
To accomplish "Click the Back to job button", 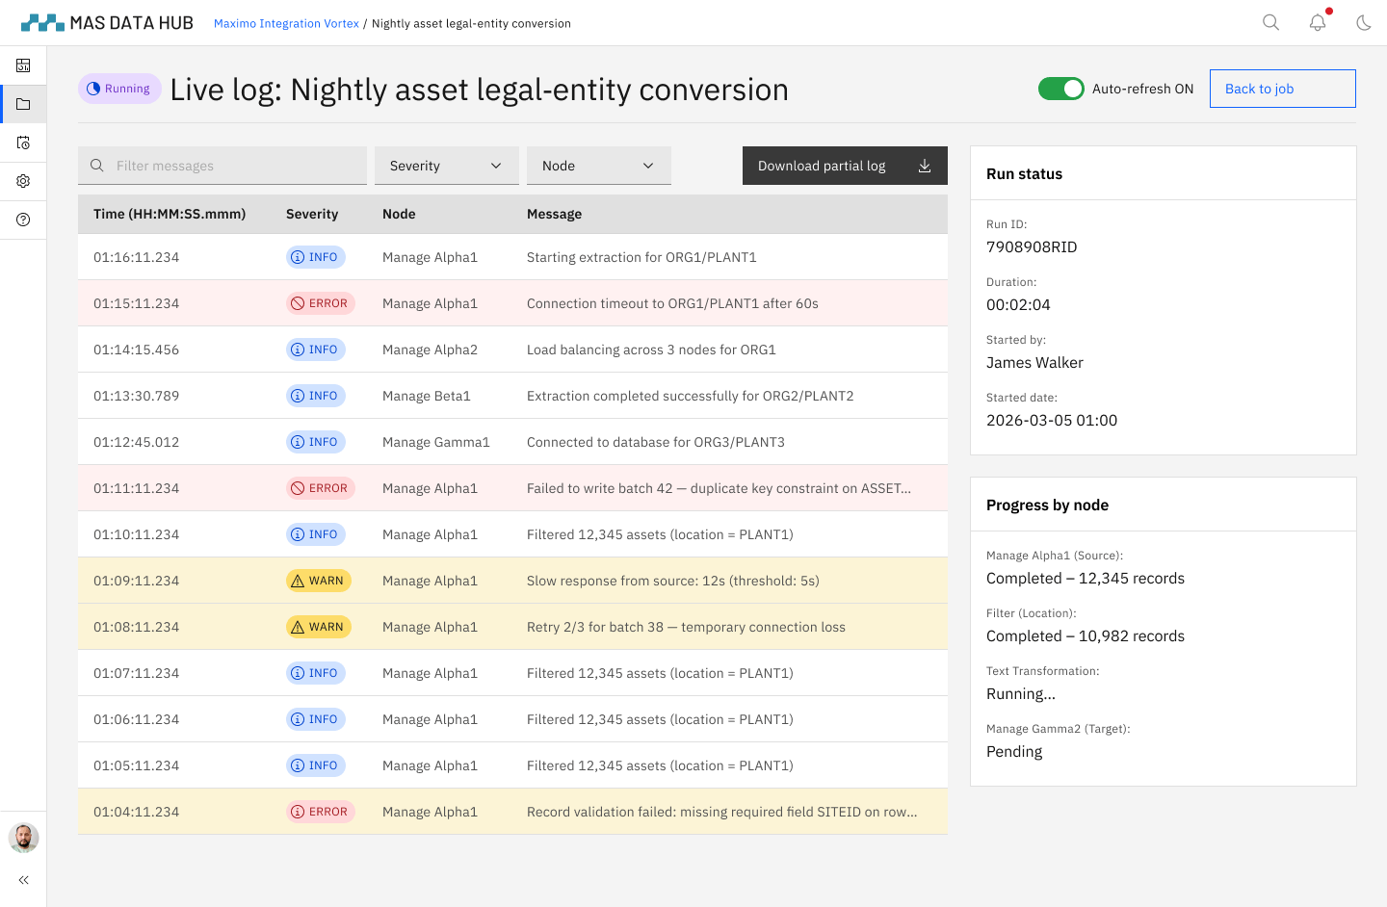I will coord(1282,88).
